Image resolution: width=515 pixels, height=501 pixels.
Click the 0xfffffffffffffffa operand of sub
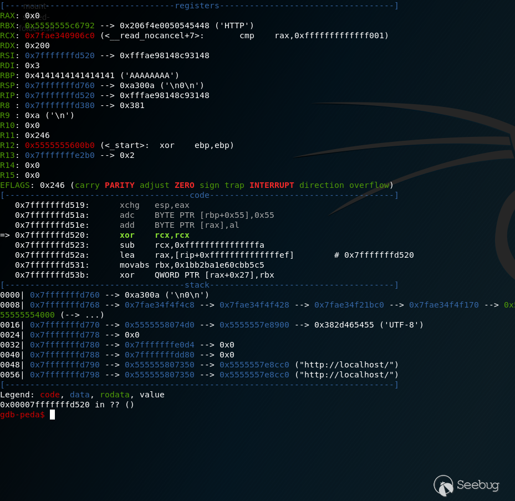(x=219, y=246)
